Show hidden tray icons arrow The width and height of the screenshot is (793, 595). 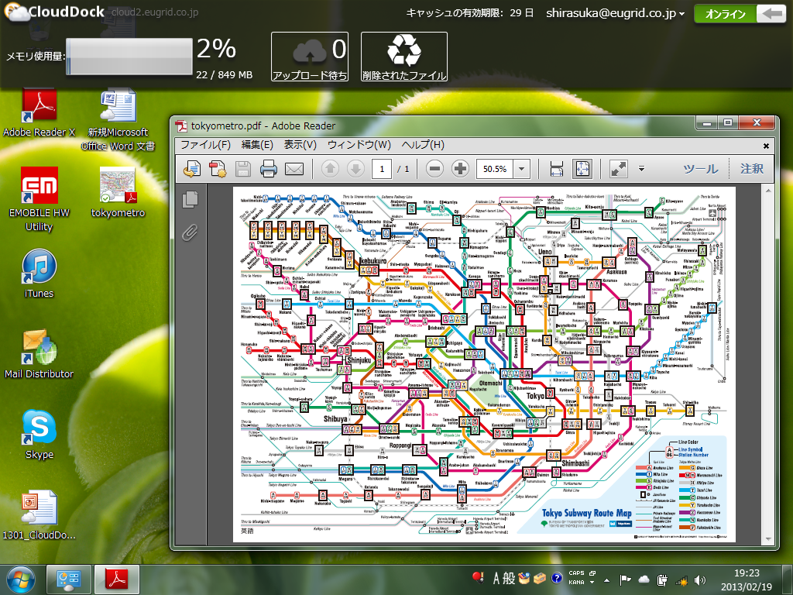[x=606, y=580]
